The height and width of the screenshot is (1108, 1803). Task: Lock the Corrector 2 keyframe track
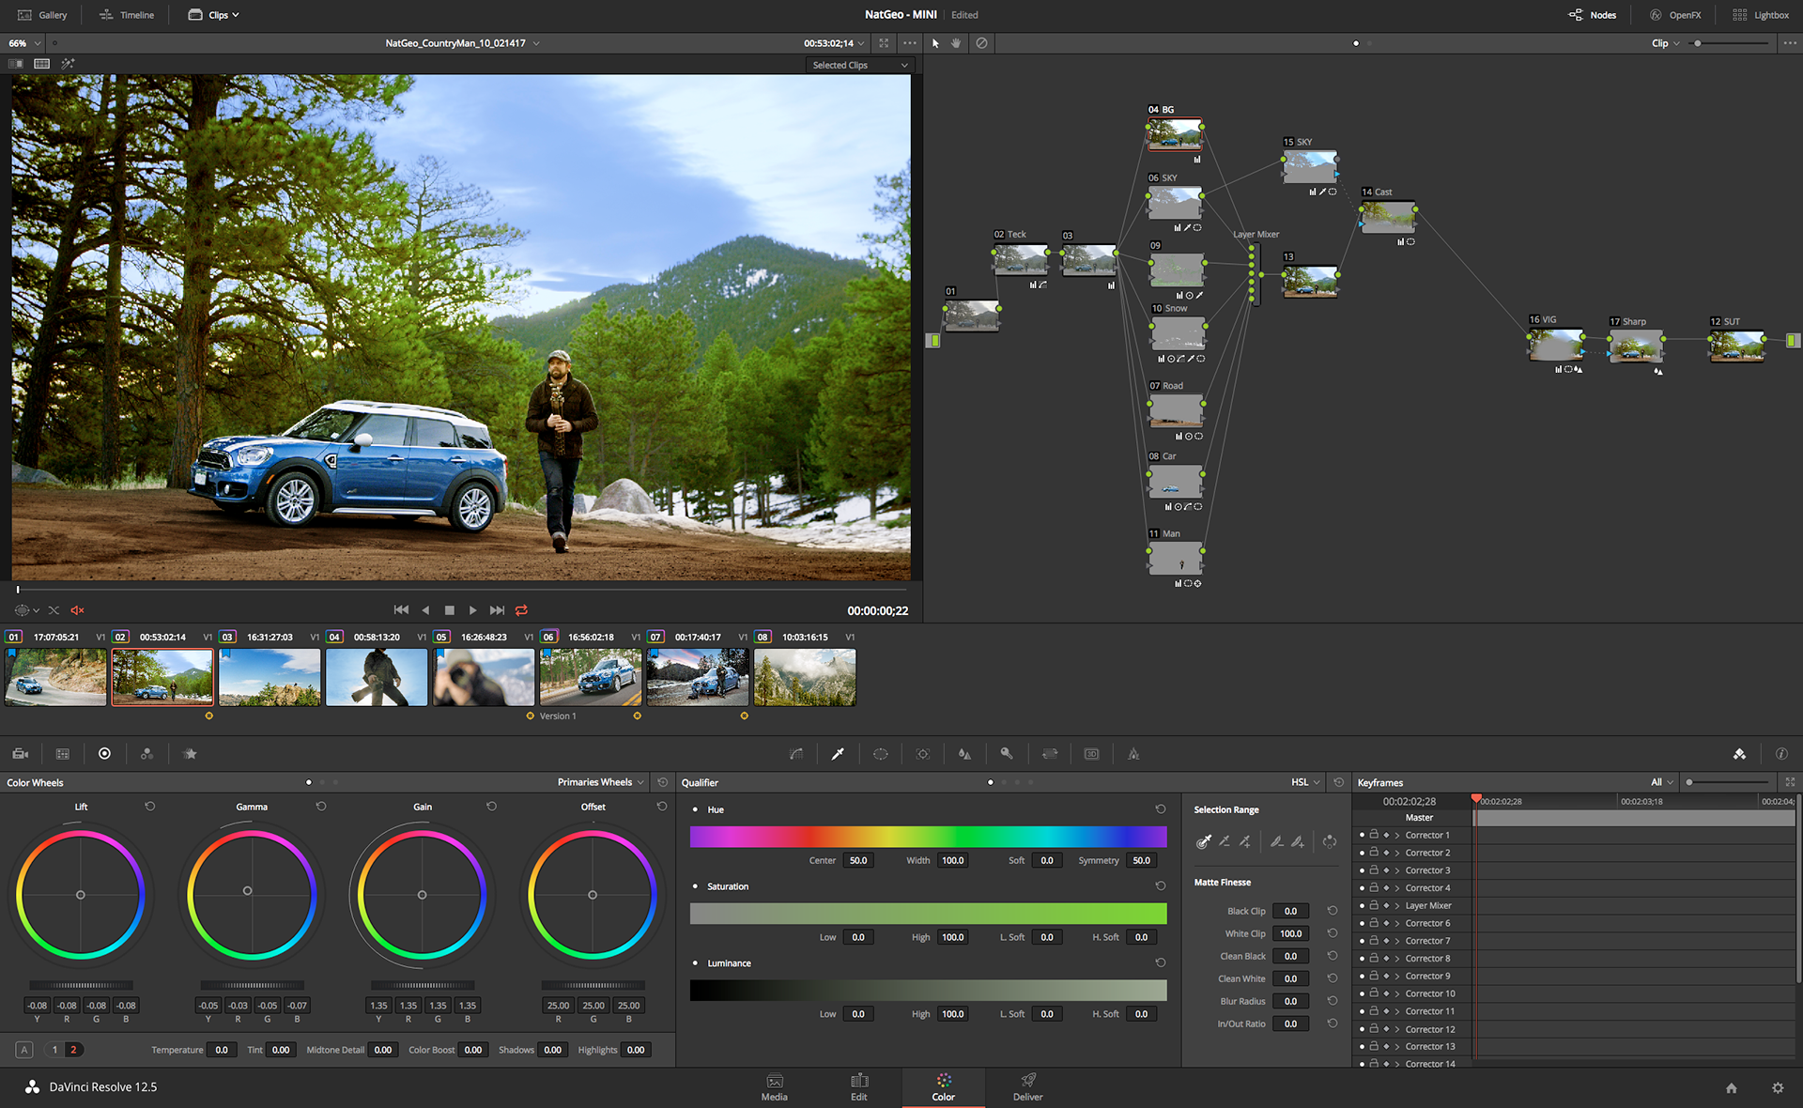click(x=1374, y=852)
